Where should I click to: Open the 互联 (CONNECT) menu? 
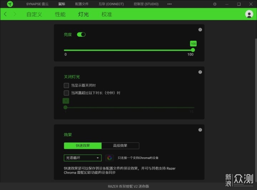click(x=111, y=4)
